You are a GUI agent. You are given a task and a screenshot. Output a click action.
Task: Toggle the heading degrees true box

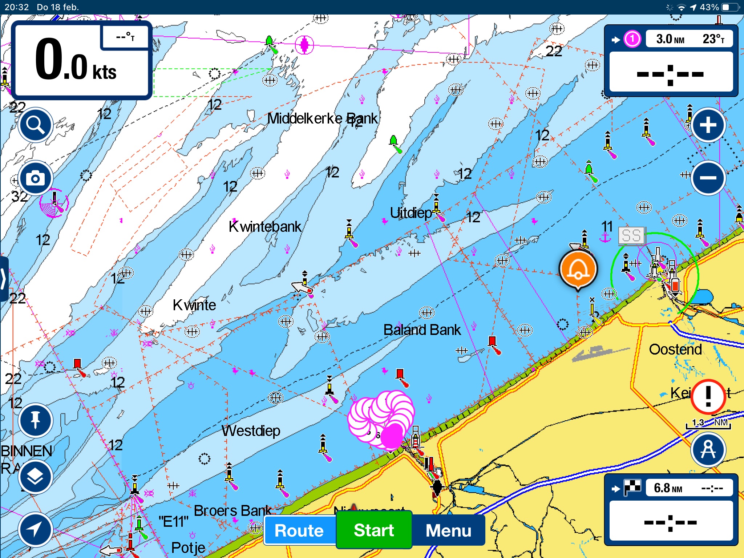[x=125, y=37]
